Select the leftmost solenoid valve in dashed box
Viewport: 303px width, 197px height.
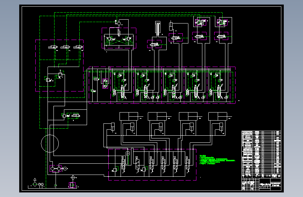(52, 47)
